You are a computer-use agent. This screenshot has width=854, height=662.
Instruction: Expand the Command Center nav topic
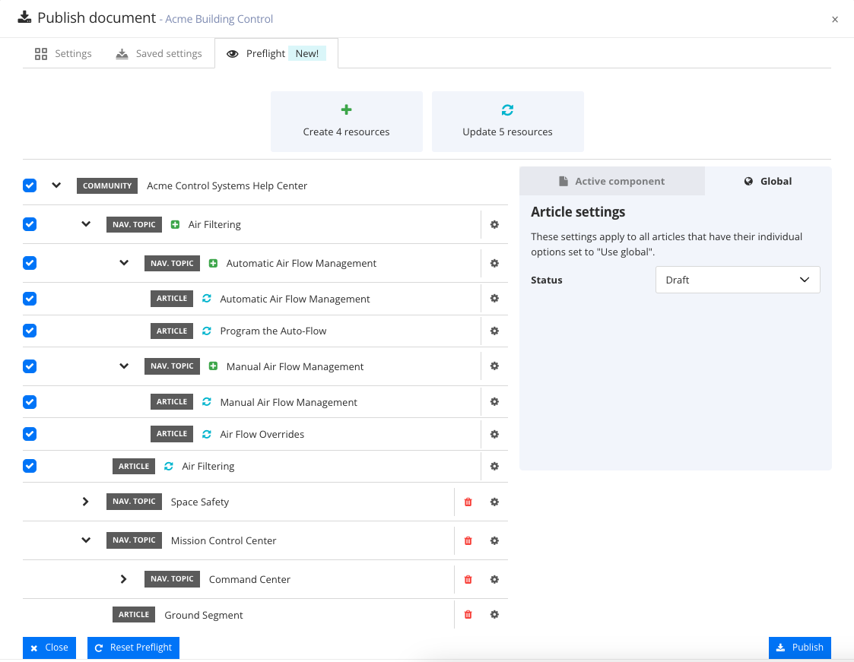[x=123, y=579]
